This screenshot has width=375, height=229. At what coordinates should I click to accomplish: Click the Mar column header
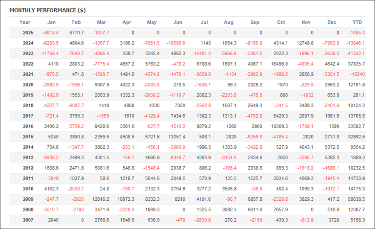point(101,22)
